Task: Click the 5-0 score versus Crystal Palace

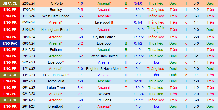Action: coord(80,37)
